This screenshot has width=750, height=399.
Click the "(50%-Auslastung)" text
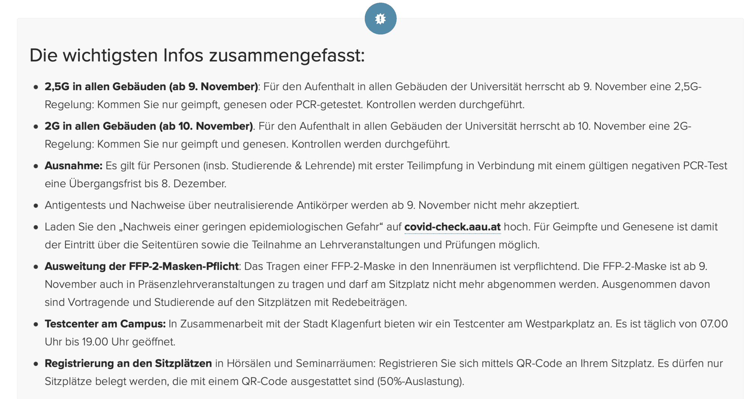click(x=420, y=381)
